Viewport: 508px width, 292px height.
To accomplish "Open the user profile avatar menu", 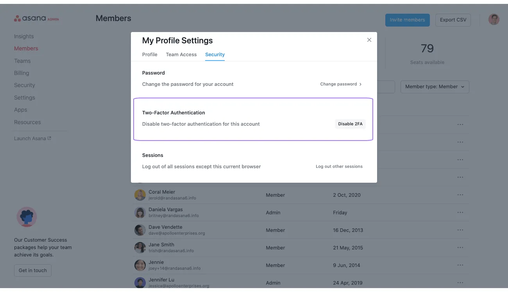I will click(494, 20).
